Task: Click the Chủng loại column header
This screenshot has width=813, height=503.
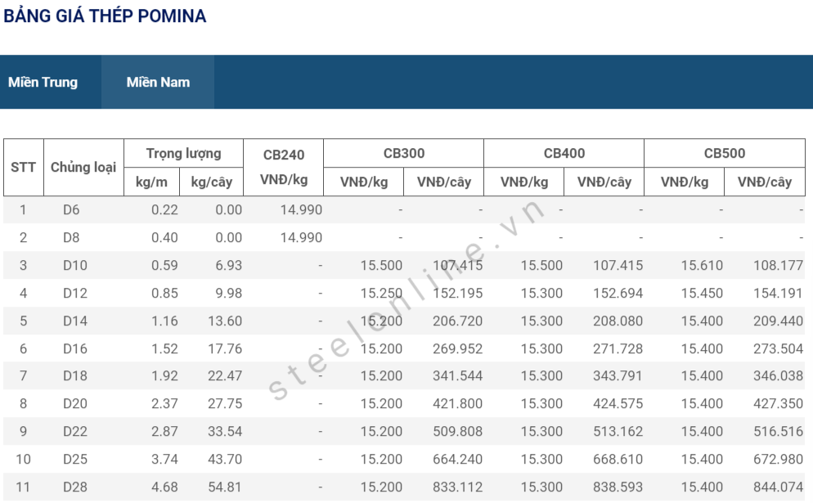Action: tap(83, 167)
